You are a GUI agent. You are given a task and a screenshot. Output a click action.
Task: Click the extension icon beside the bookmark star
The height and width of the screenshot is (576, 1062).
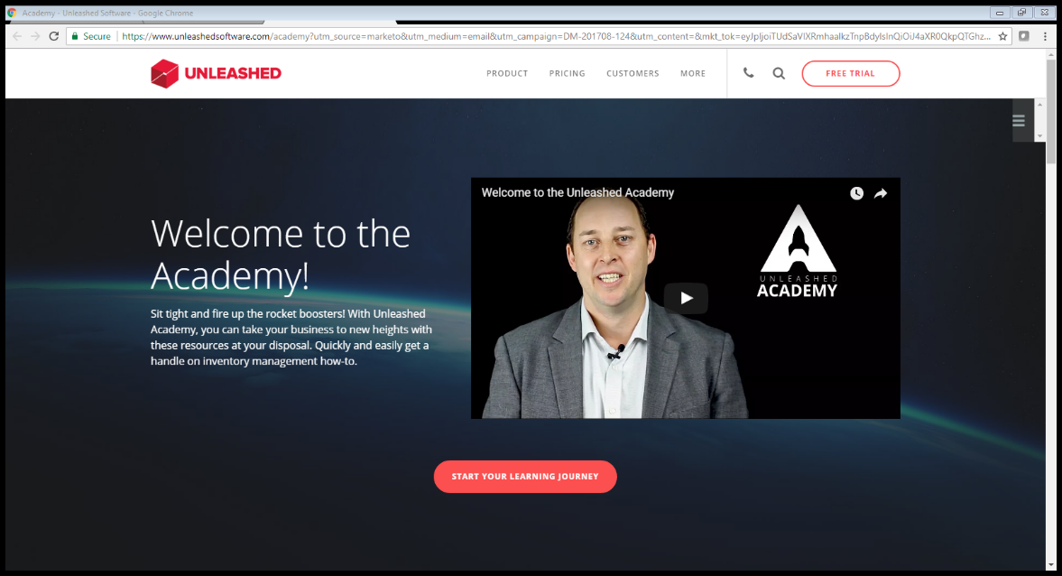1024,35
